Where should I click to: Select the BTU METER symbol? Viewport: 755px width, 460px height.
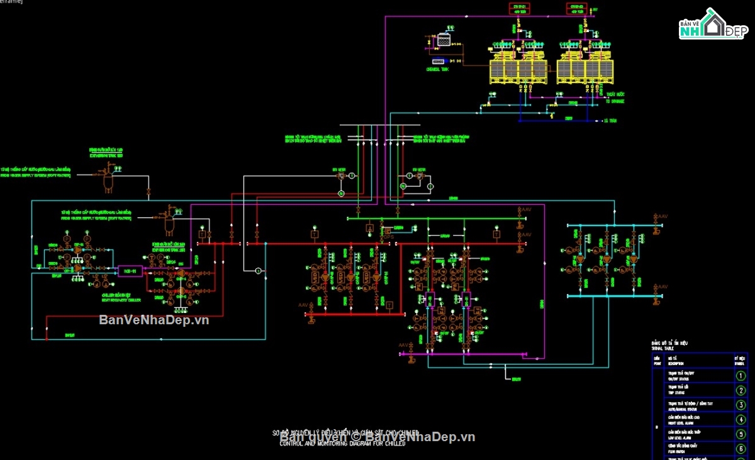coord(340,175)
